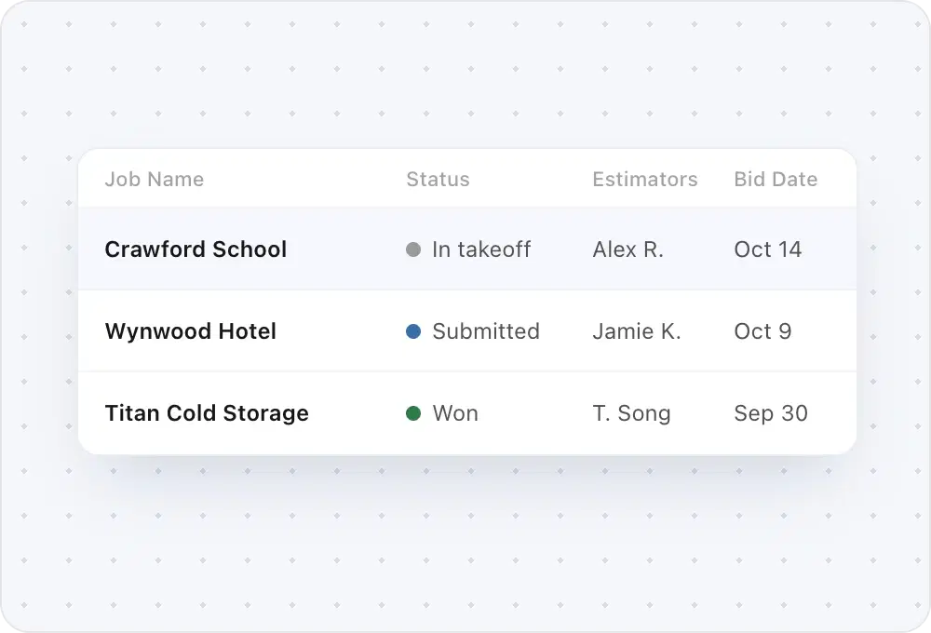The image size is (931, 633).
Task: Click estimator Alex R.
Action: pos(627,249)
